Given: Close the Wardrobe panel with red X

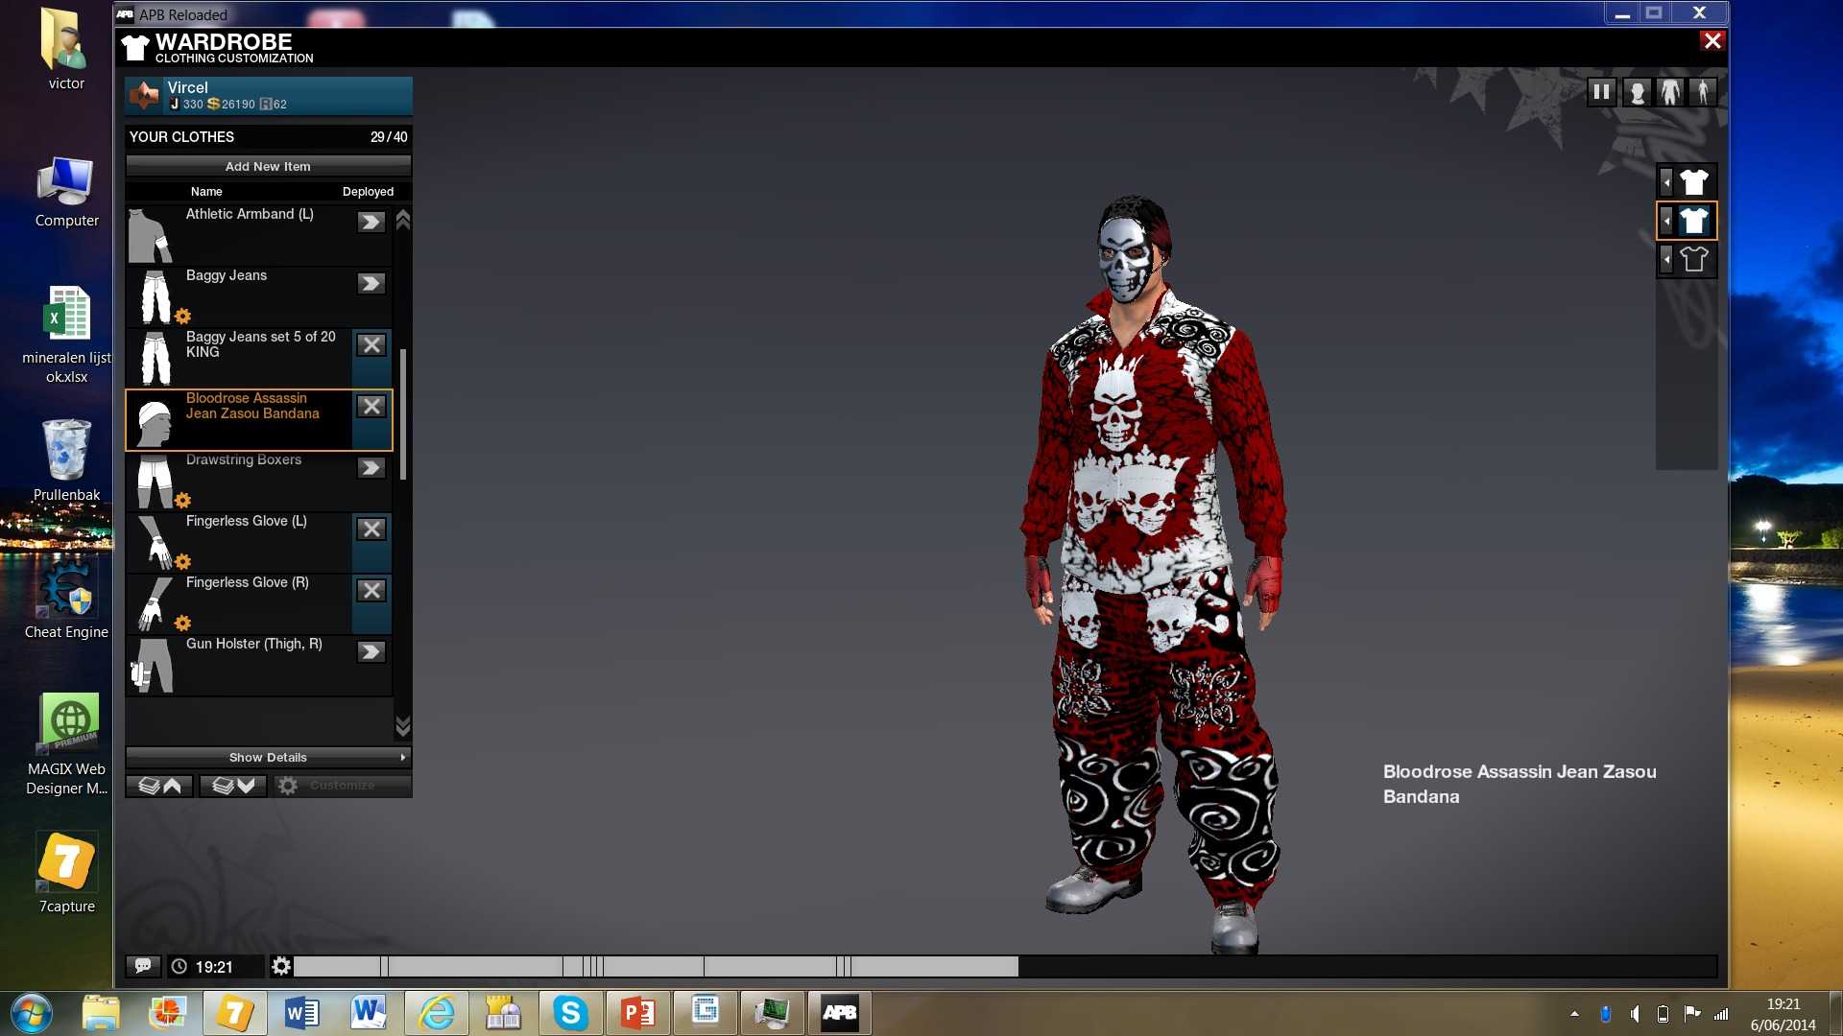Looking at the screenshot, I should [1711, 40].
